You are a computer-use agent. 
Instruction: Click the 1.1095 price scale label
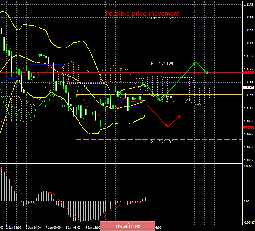point(249,121)
